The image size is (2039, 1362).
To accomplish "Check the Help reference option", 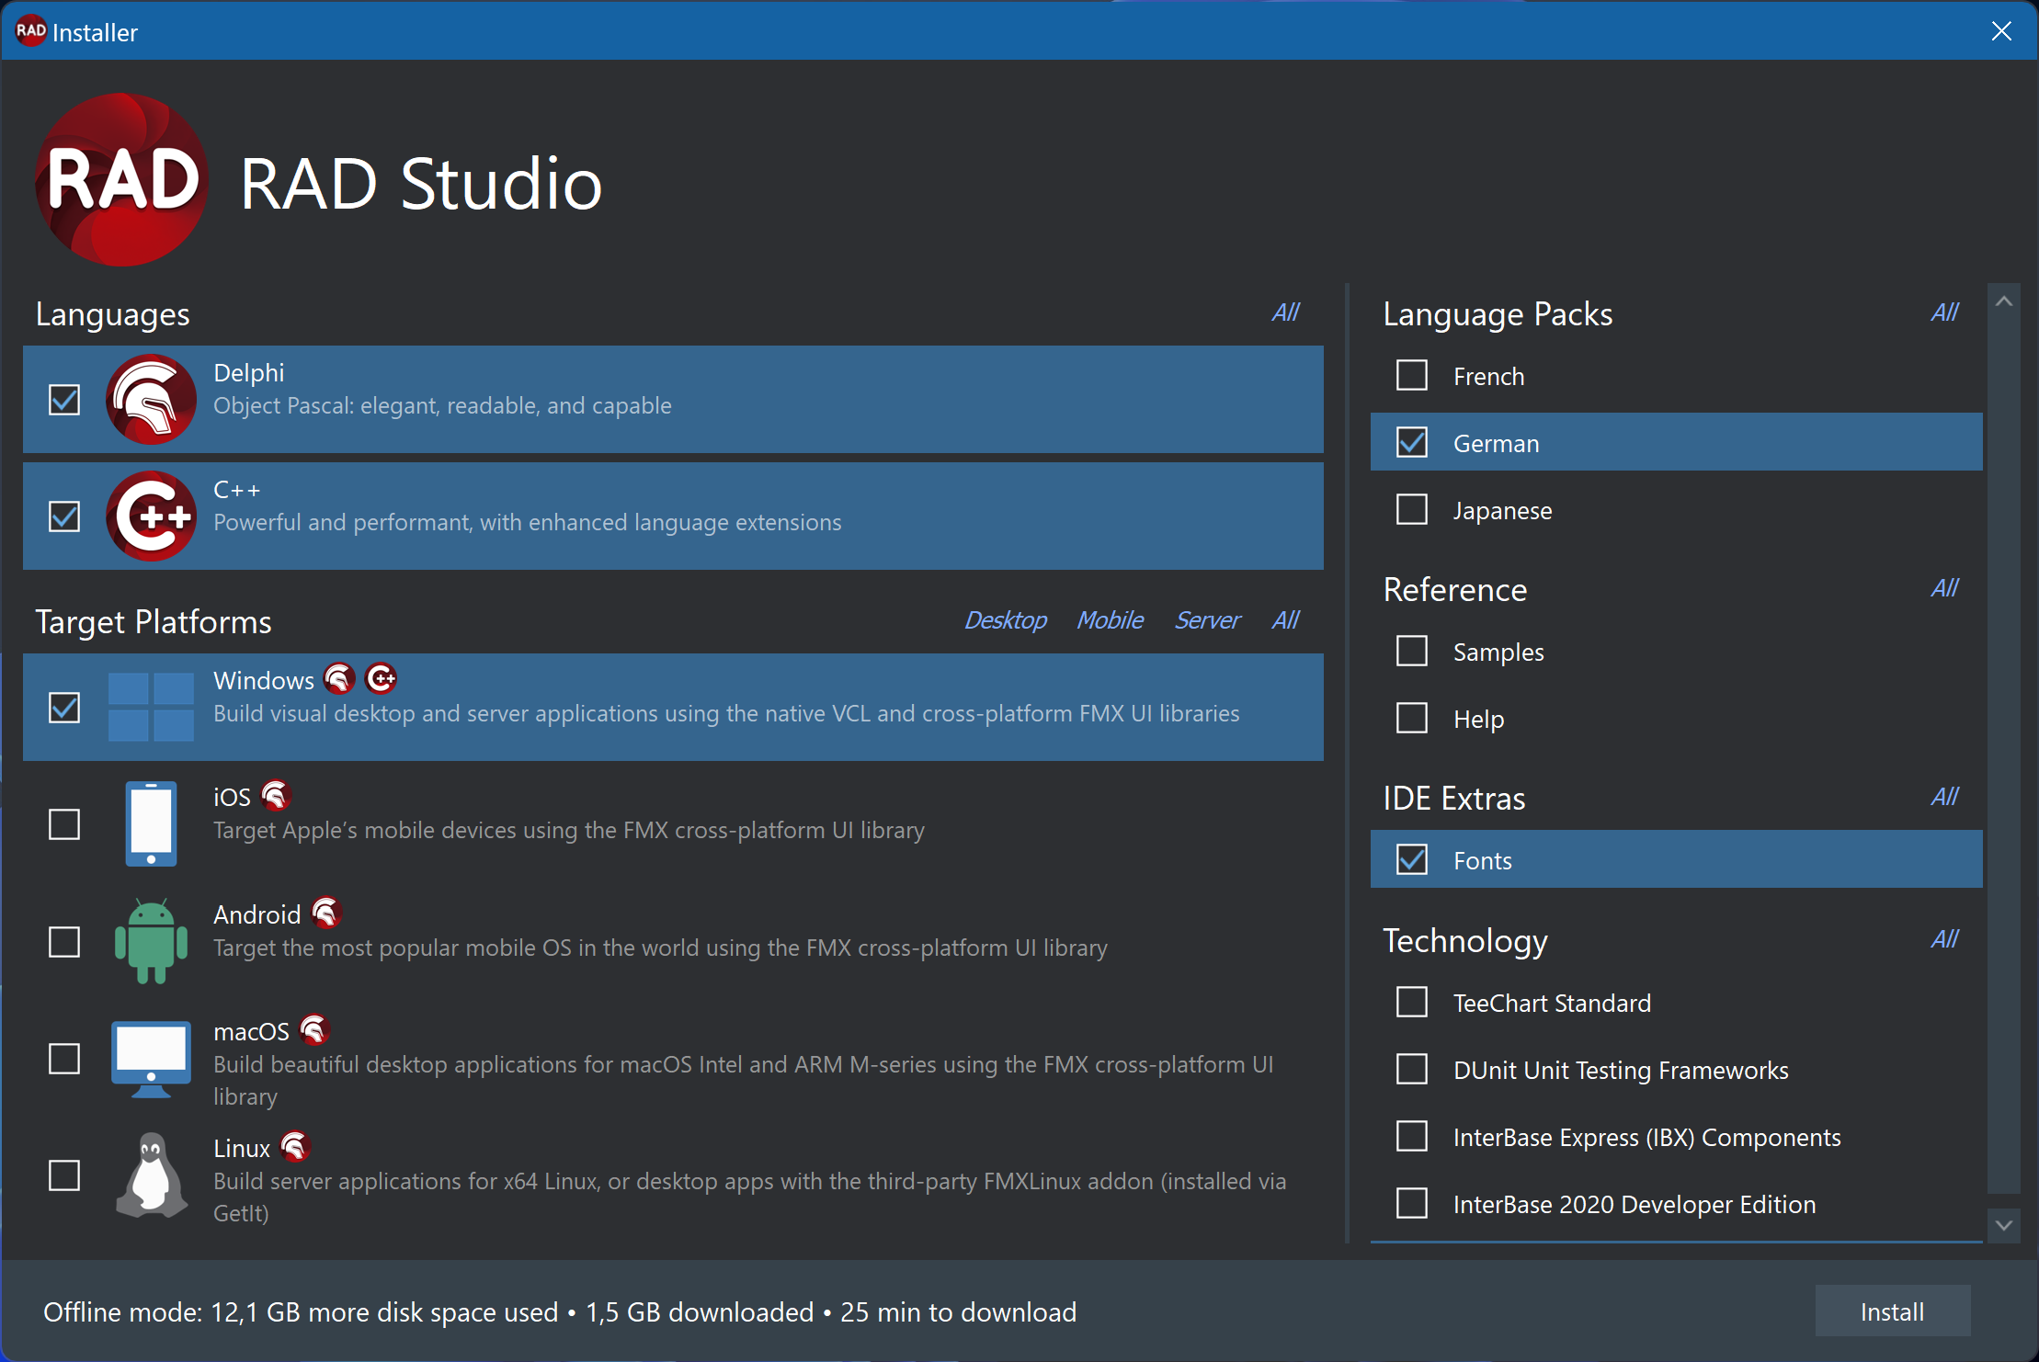I will click(x=1412, y=718).
